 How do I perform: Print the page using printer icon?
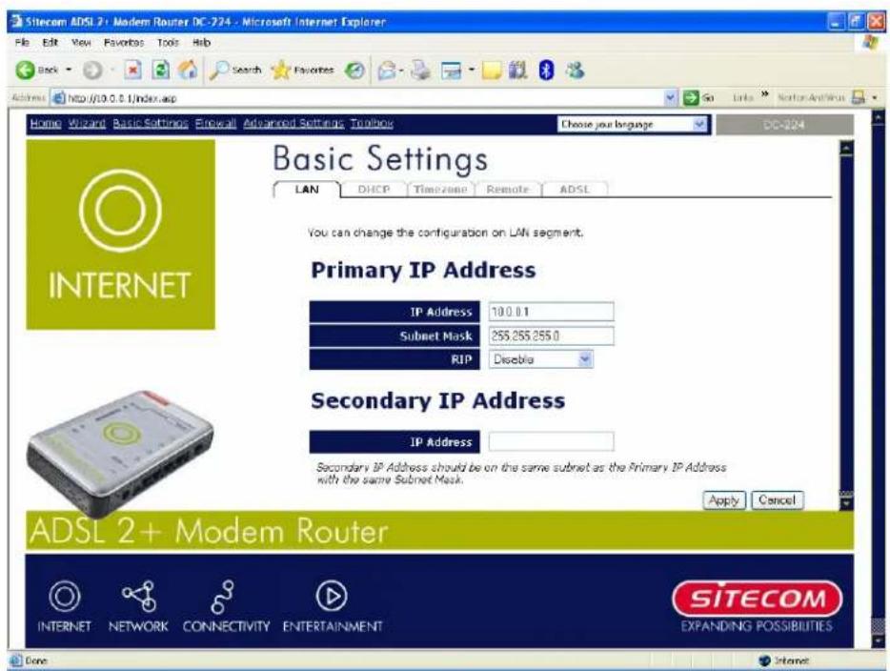pos(420,71)
